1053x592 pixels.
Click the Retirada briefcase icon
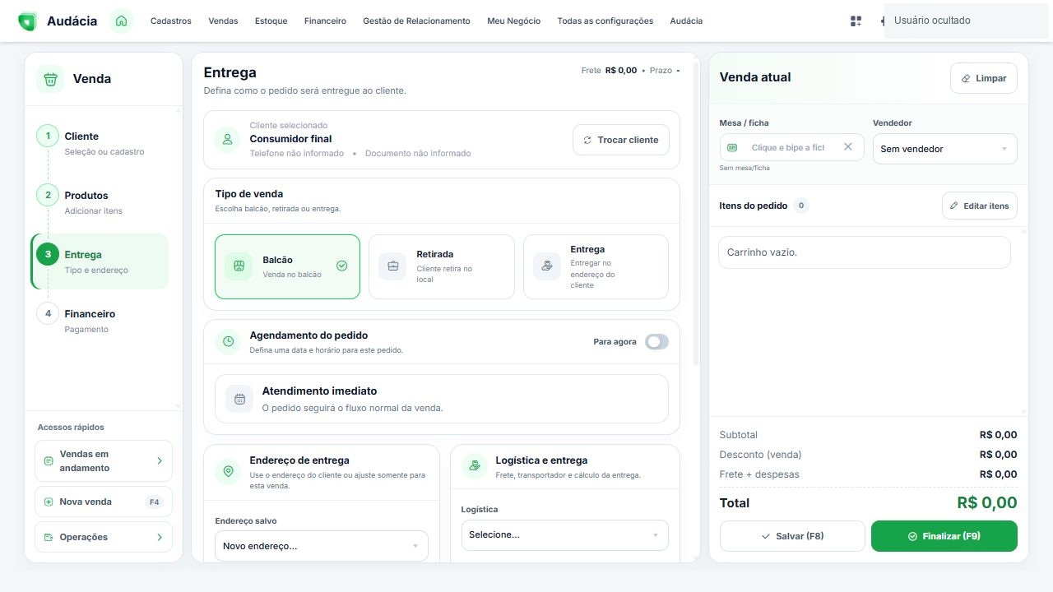tap(392, 266)
